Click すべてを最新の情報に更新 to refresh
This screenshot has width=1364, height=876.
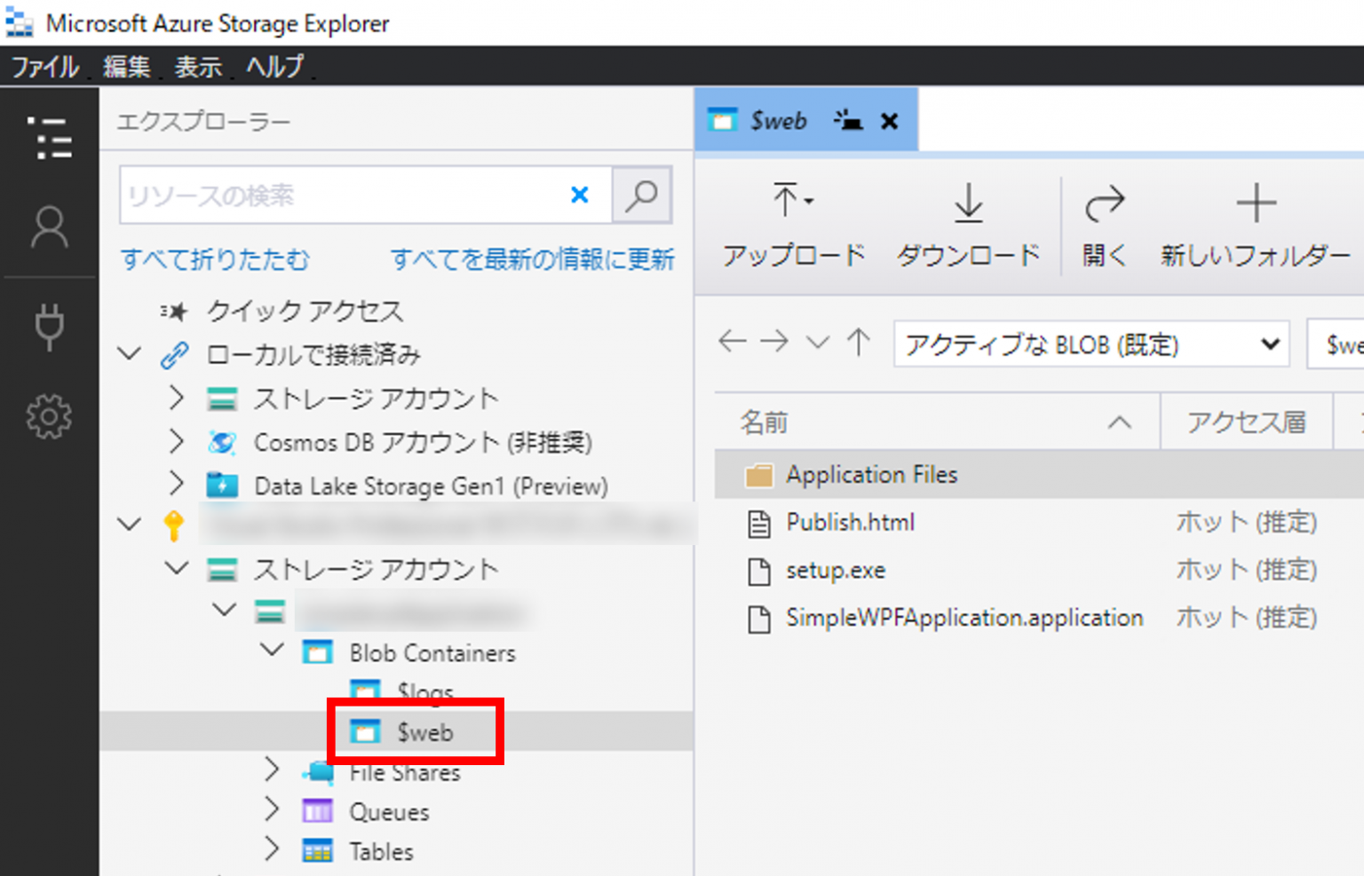click(x=531, y=259)
